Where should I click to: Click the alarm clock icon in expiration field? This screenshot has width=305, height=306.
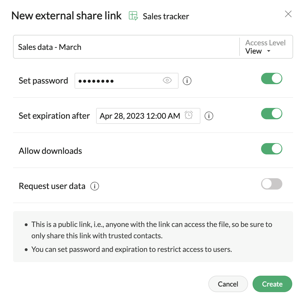(x=189, y=115)
